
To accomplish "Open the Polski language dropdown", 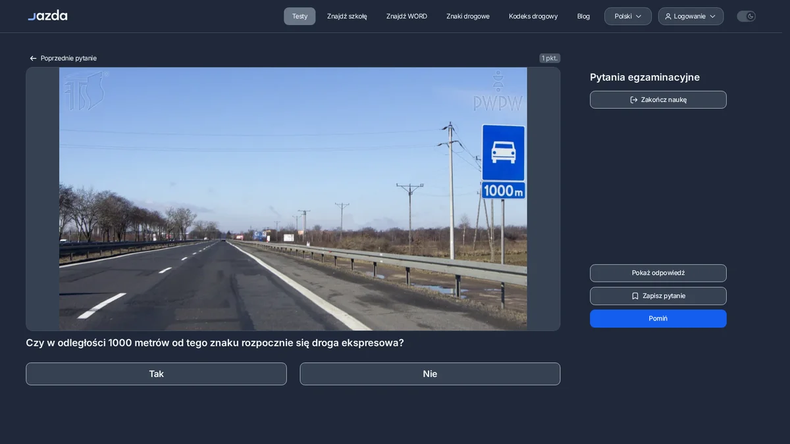I will 628,16.
